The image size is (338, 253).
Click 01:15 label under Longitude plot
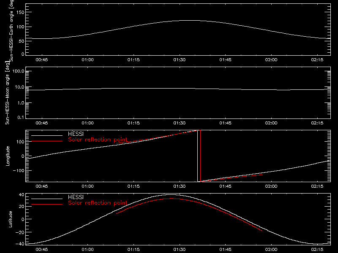click(134, 186)
